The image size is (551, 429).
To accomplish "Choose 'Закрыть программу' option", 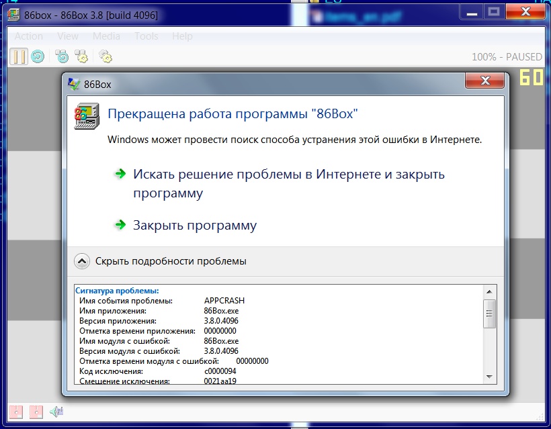I will click(x=186, y=225).
